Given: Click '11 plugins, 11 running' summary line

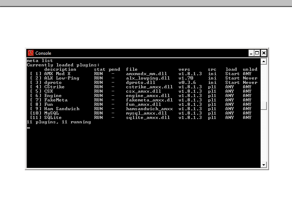Looking at the screenshot, I should 59,122.
